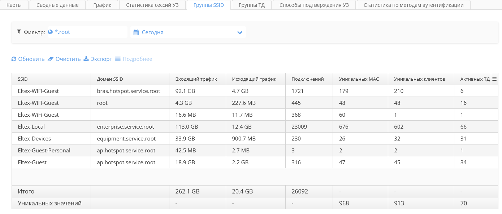Open the График tab
This screenshot has height=214, width=502.
[102, 5]
